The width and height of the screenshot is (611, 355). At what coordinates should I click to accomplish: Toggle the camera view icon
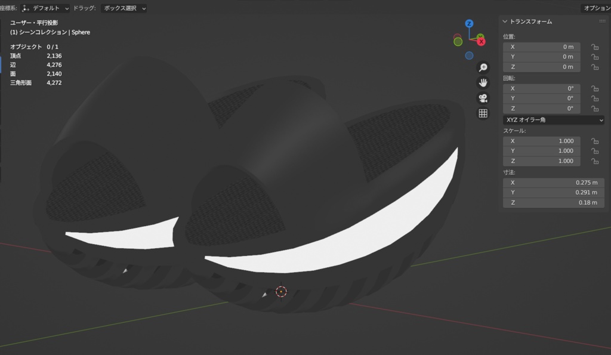[x=483, y=98]
